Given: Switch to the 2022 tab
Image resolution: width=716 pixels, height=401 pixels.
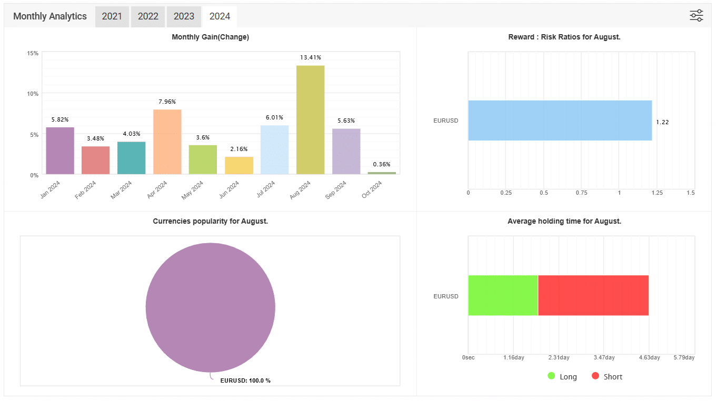Looking at the screenshot, I should click(148, 16).
